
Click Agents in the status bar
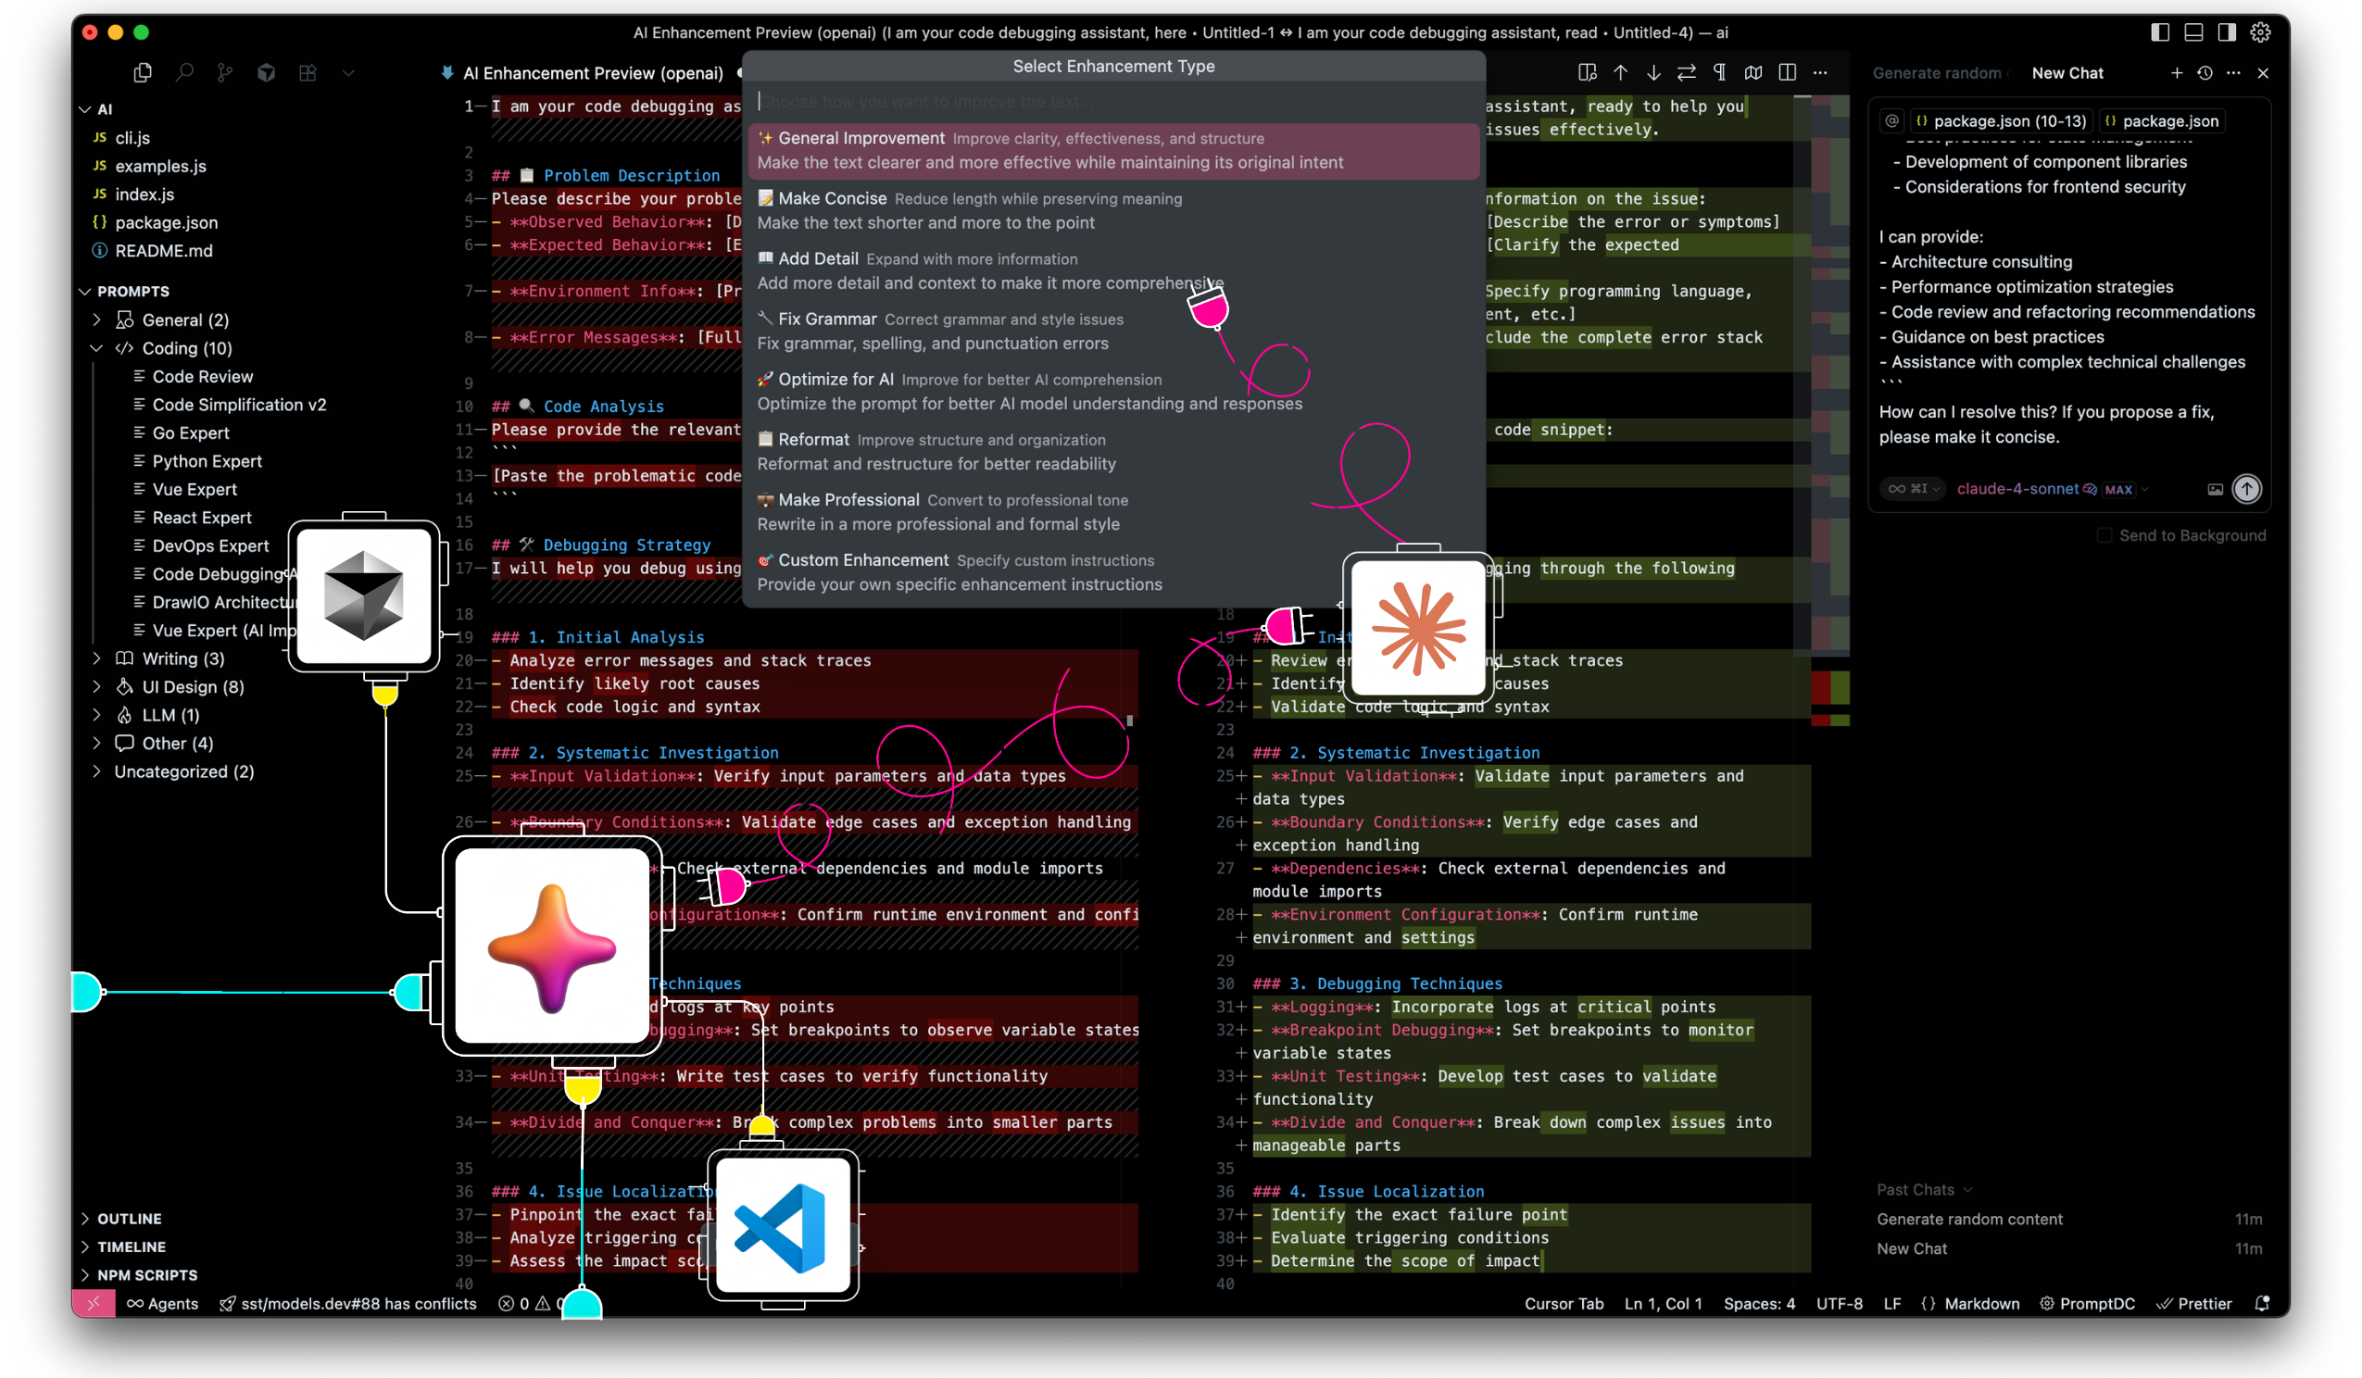(163, 1303)
